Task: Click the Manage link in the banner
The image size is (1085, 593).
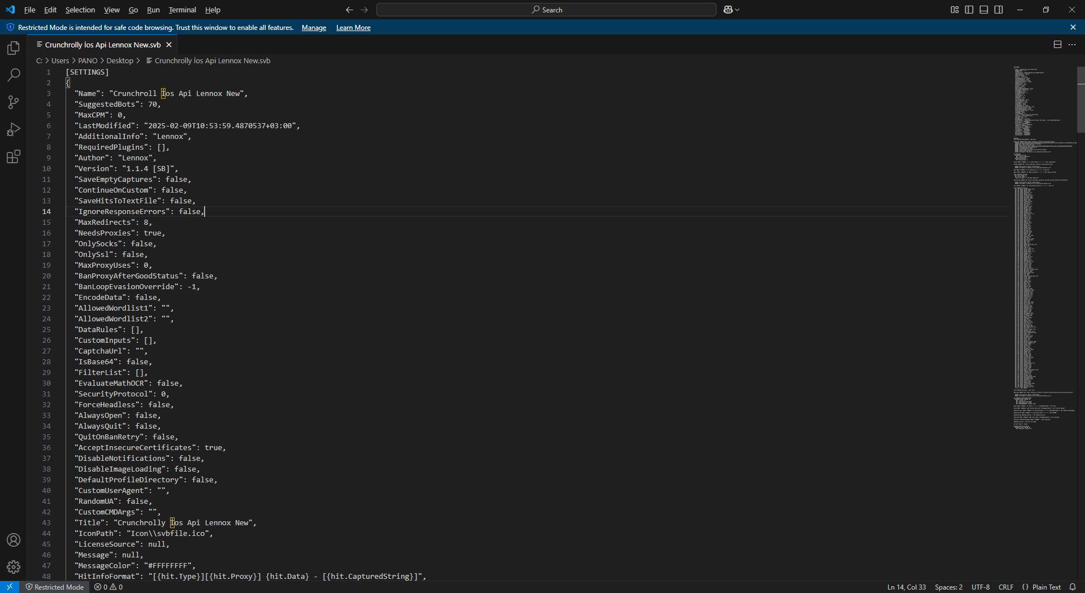Action: coord(314,28)
